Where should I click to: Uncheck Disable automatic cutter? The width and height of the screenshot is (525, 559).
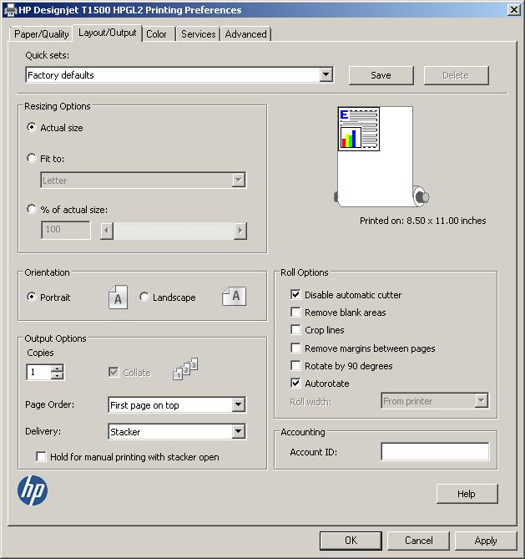click(x=295, y=294)
